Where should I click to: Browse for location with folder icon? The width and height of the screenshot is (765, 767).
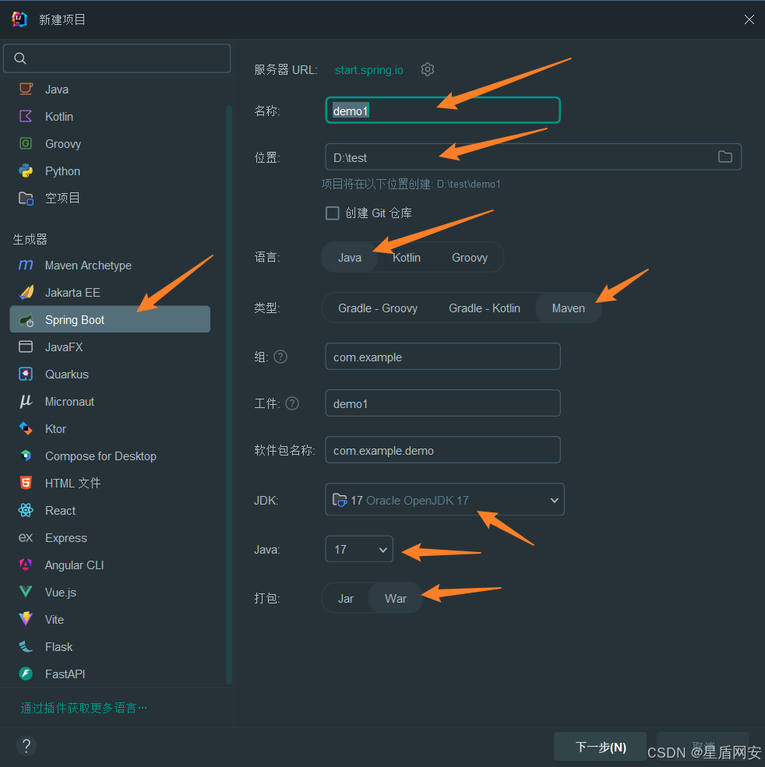(x=724, y=157)
